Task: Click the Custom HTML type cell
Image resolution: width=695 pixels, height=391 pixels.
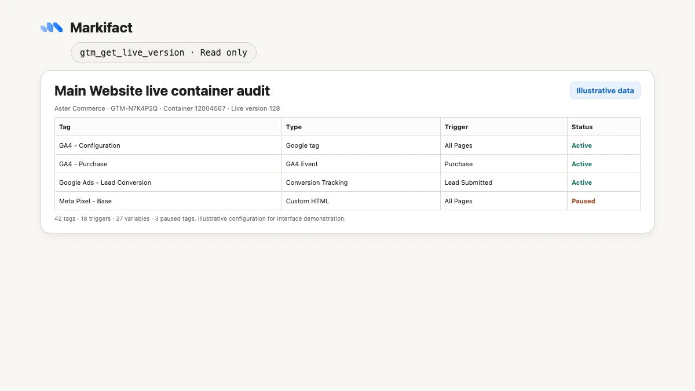Action: point(361,201)
